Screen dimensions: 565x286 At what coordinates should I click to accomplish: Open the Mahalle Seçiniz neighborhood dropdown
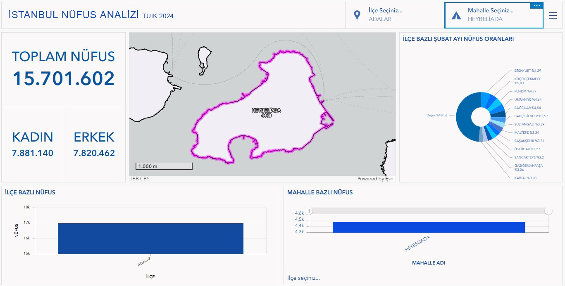coord(491,15)
